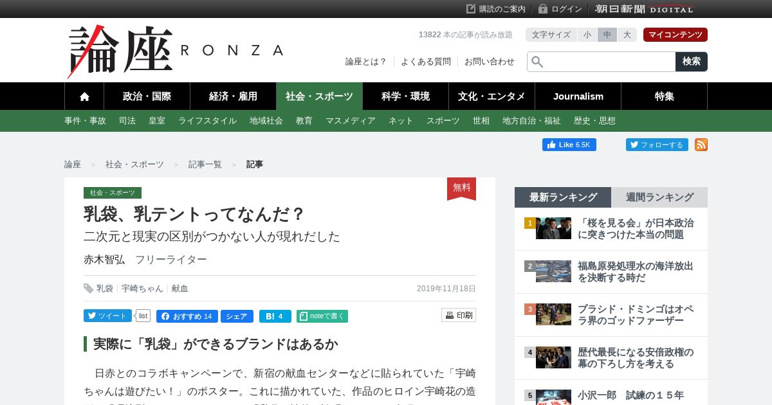The width and height of the screenshot is (772, 405).
Task: Click the Facebook Like 6.5K button
Action: click(569, 145)
